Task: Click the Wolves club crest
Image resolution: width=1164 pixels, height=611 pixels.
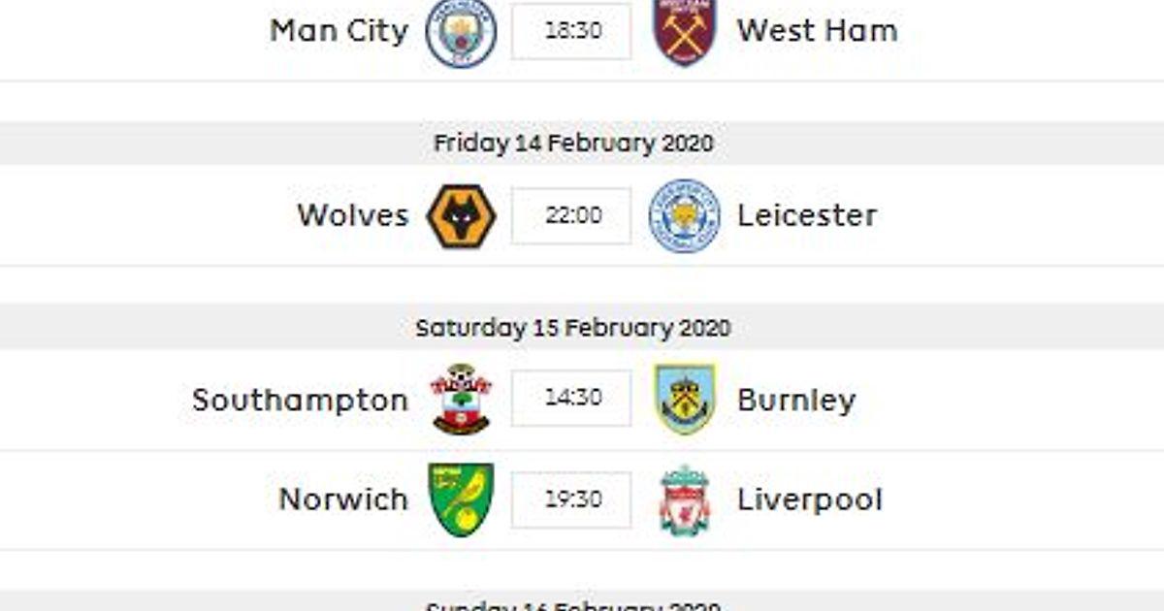Action: pos(462,216)
